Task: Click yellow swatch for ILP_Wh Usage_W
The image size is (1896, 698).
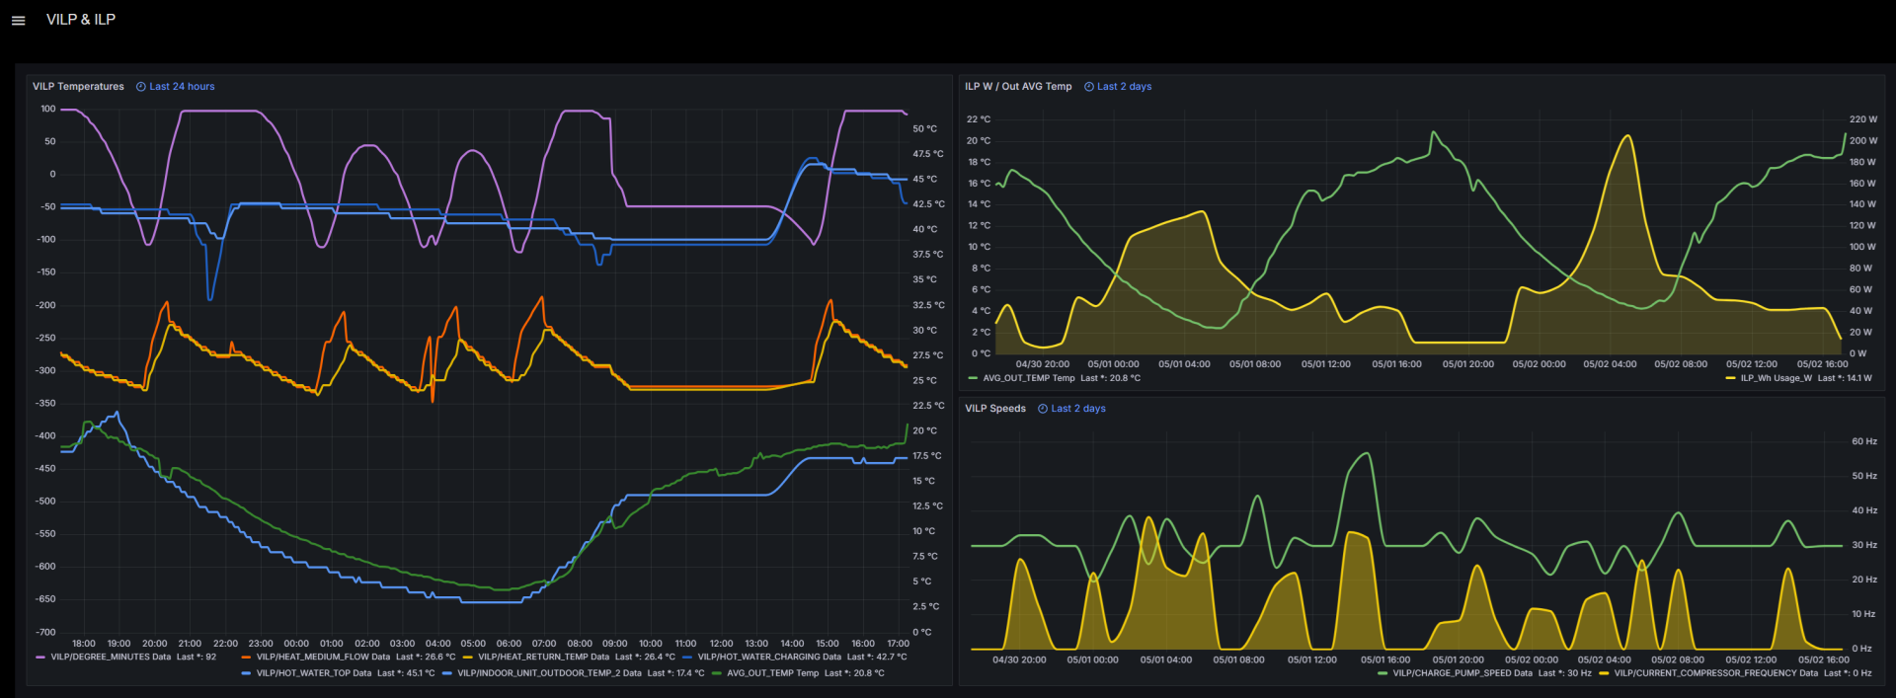Action: (x=1730, y=378)
